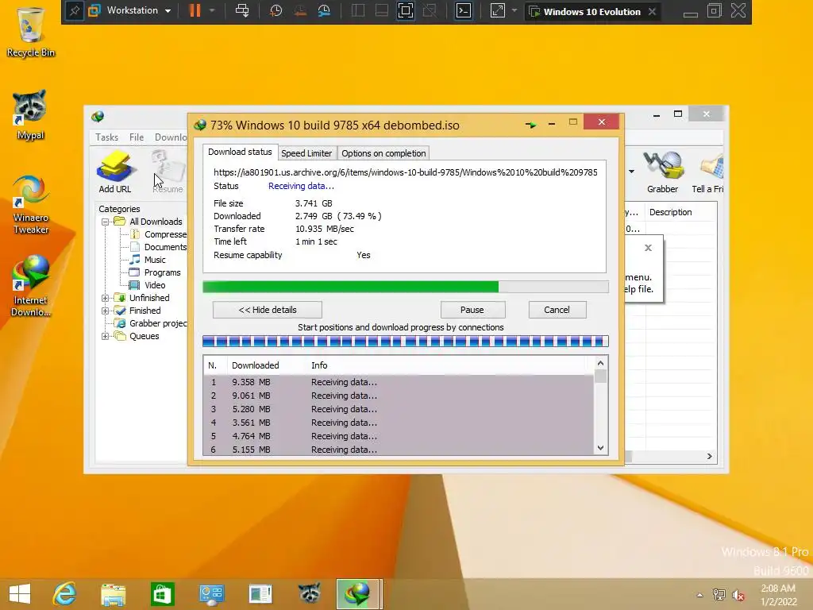Click the Tell a Friend toolbar icon

(x=708, y=172)
